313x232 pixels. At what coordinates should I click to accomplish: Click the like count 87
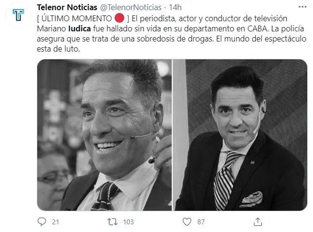pos(201,222)
